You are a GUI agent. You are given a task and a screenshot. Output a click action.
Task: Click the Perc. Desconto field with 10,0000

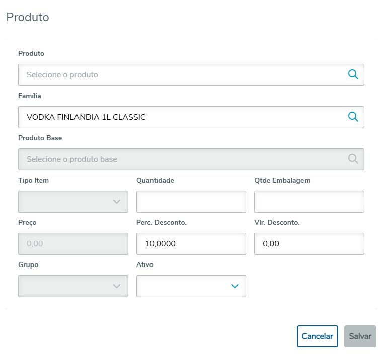[191, 244]
